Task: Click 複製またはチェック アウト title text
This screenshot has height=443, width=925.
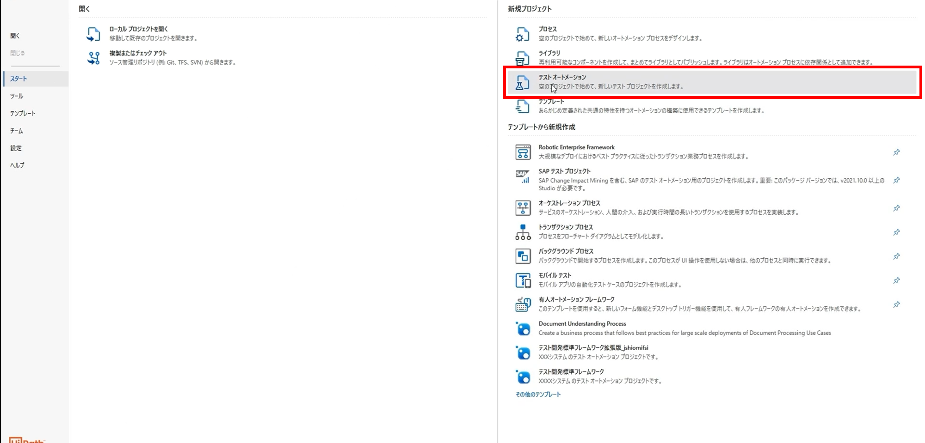Action: [138, 53]
